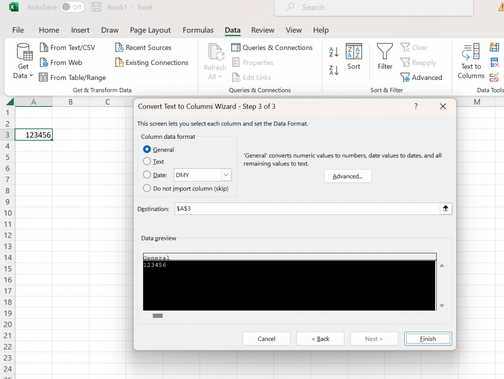Image resolution: width=504 pixels, height=379 pixels.
Task: Open the Page Layout tab
Action: (150, 30)
